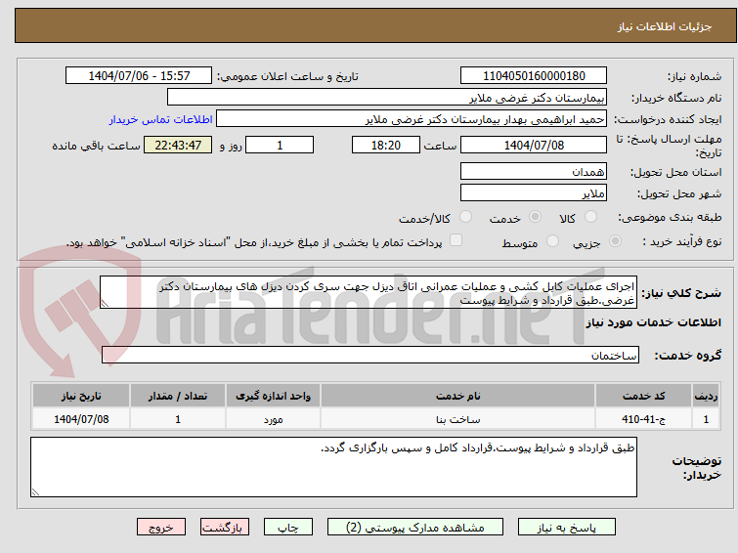
Task: Click service name cell ساخت بنا
Action: (x=458, y=419)
